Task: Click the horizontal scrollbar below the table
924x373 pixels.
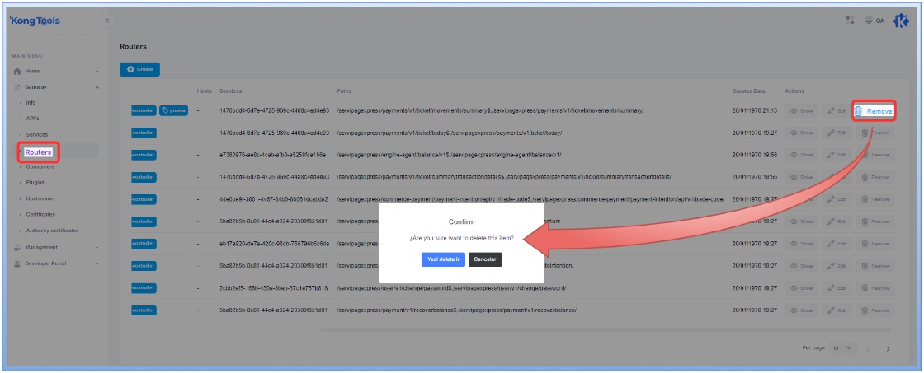Action: click(577, 329)
